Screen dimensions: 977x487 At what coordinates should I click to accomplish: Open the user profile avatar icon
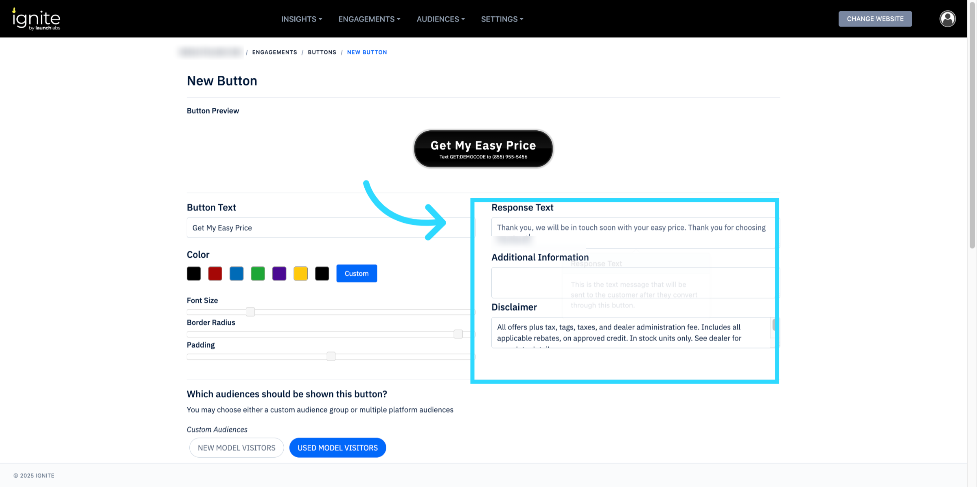947,19
